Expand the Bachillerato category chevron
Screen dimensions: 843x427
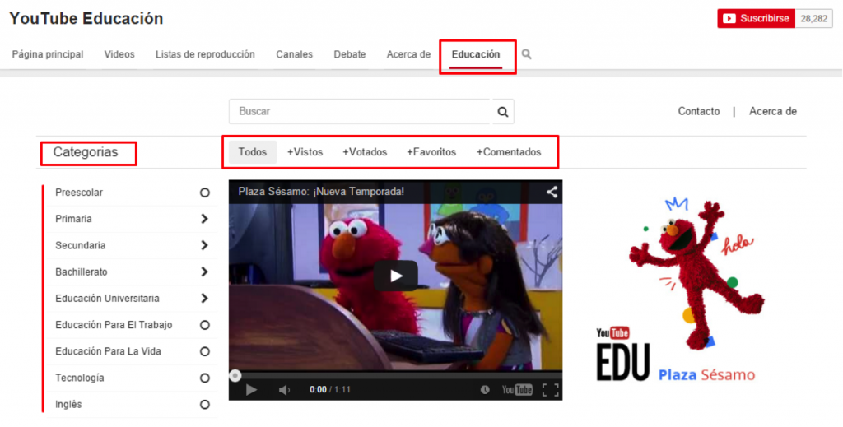pyautogui.click(x=204, y=272)
